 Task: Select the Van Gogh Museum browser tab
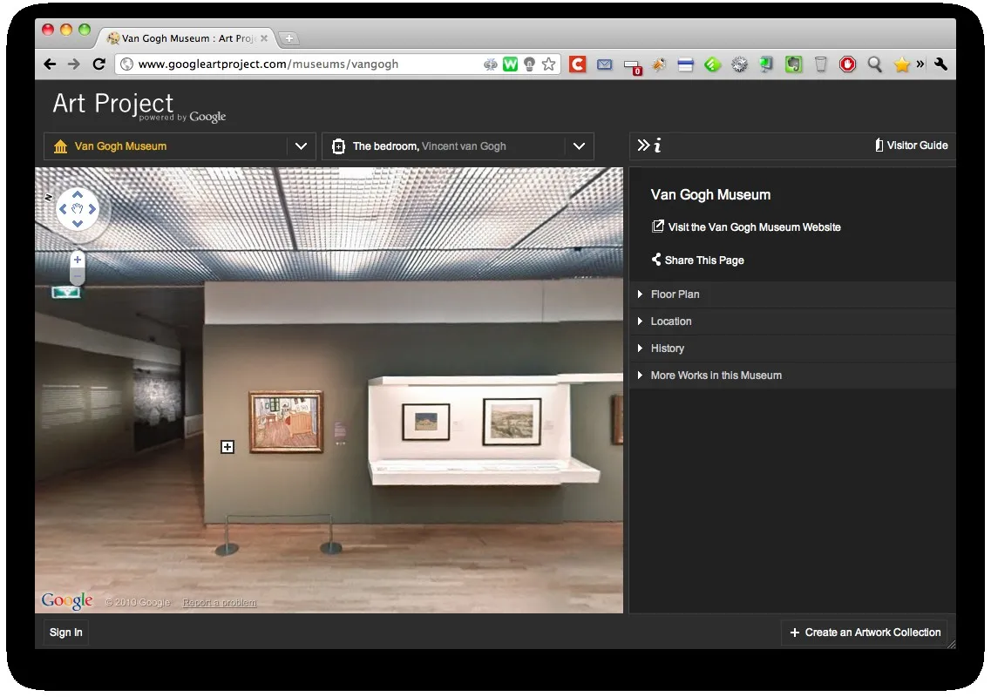(187, 38)
